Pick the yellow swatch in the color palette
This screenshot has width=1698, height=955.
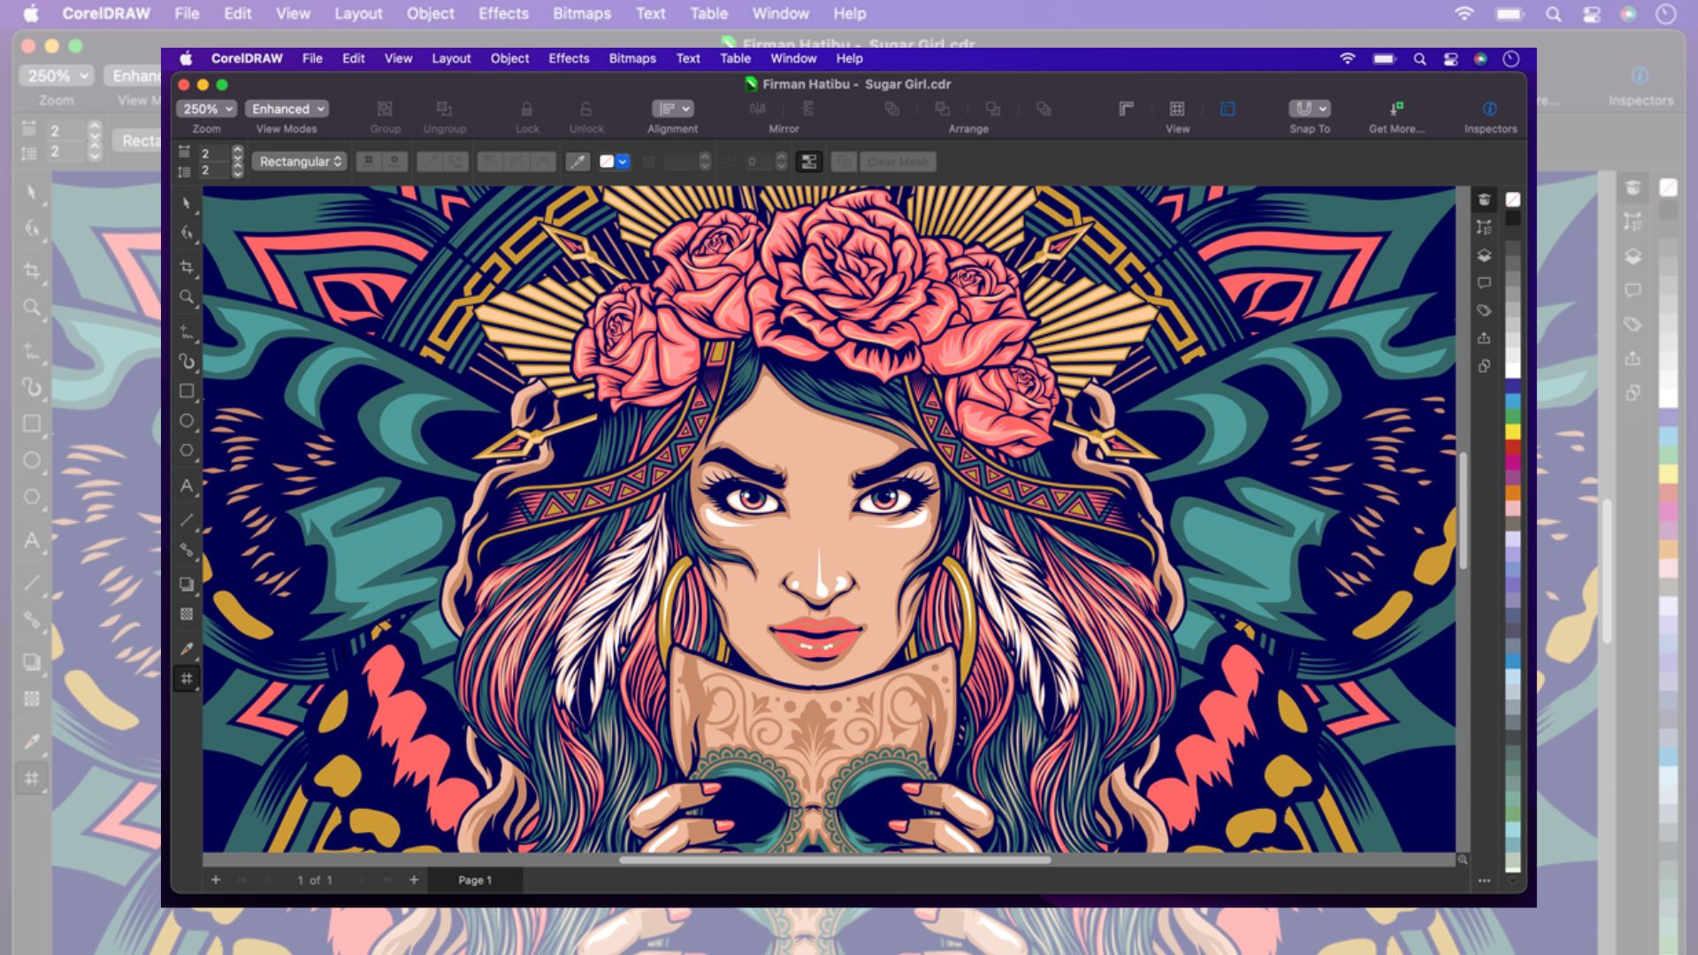1513,431
